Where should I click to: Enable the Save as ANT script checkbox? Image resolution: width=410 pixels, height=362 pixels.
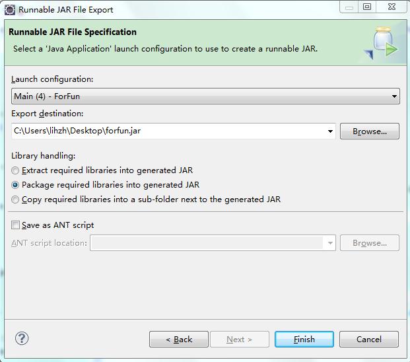pos(16,225)
